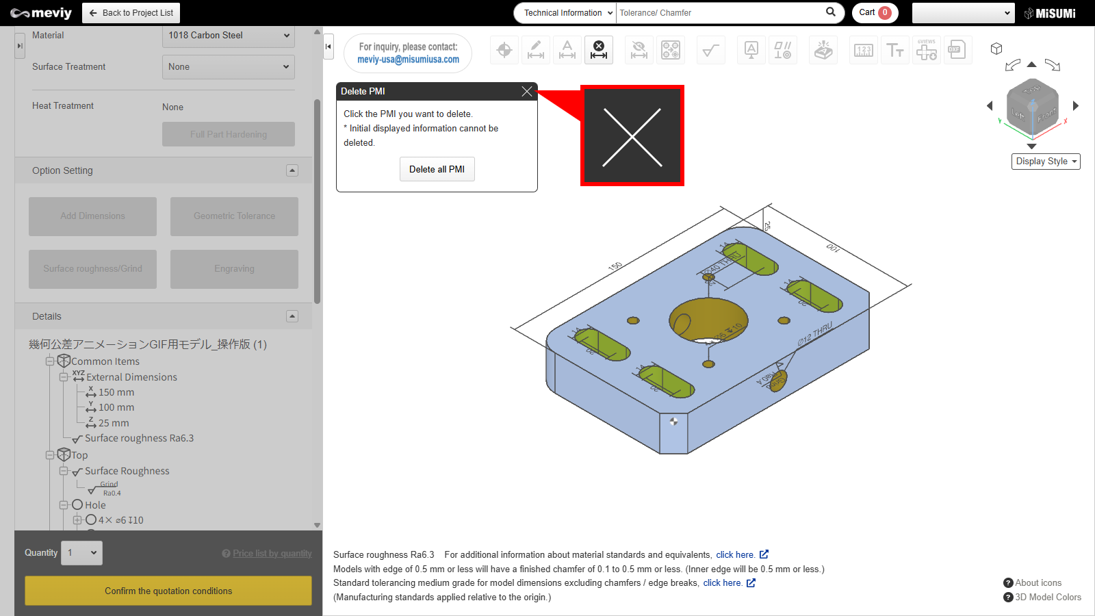The image size is (1095, 616).
Task: Click the meviy logo
Action: pyautogui.click(x=41, y=13)
